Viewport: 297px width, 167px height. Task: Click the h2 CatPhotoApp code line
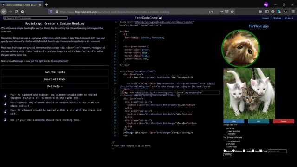click(x=160, y=77)
